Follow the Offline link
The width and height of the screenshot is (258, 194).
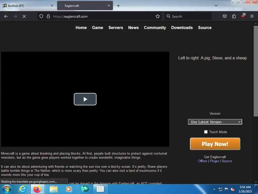pos(203,161)
